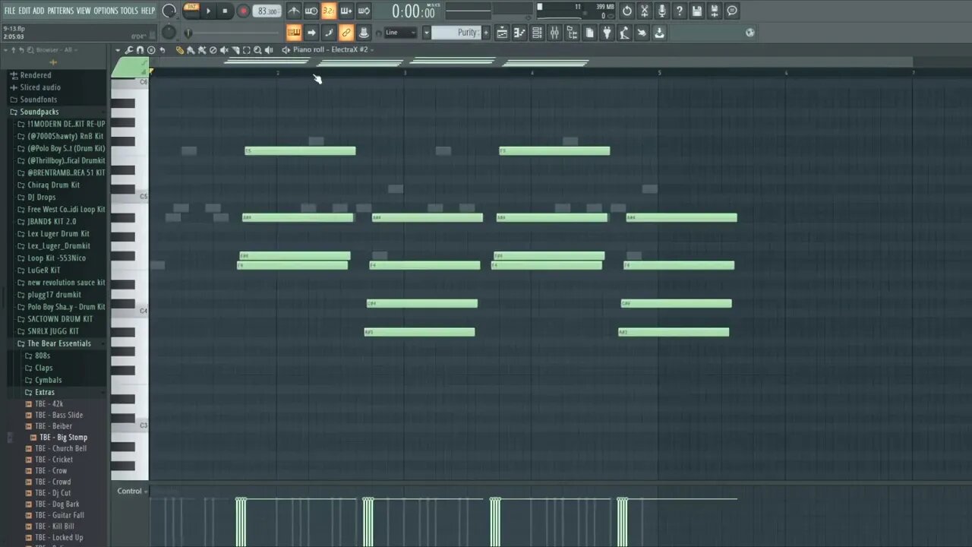Click the question mark help icon
This screenshot has height=547, width=972.
click(680, 11)
